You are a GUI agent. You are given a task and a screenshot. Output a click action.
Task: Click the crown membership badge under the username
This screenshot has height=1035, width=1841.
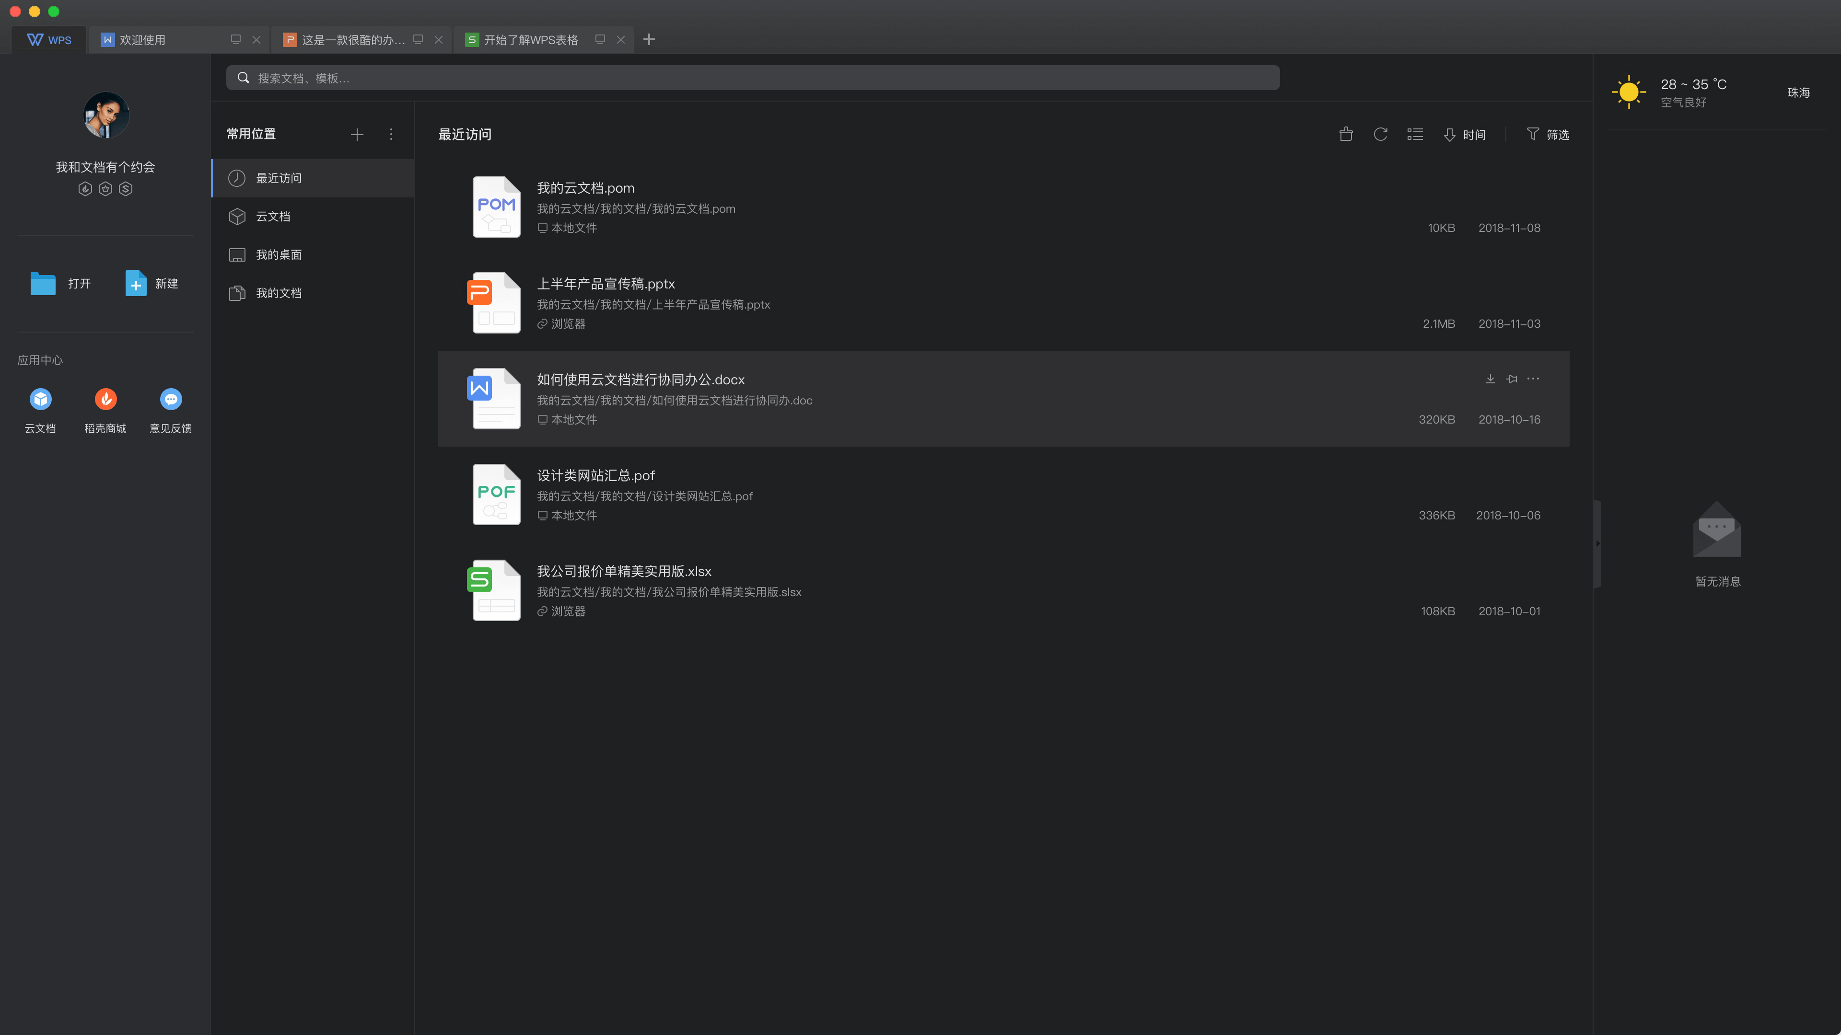click(105, 188)
